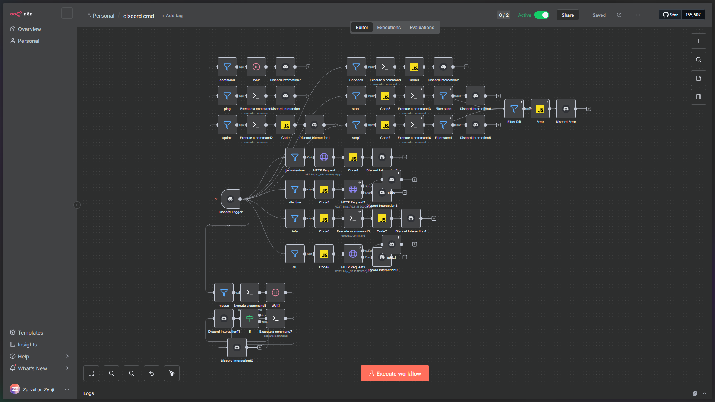Collapse the left sidebar
The height and width of the screenshot is (402, 715).
point(77,205)
